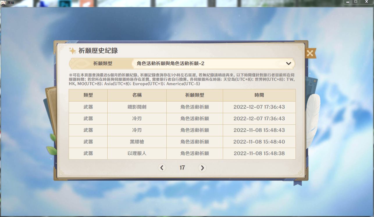Click timestamp 2022-11-08 15:48:40
The height and width of the screenshot is (217, 374).
pyautogui.click(x=259, y=142)
